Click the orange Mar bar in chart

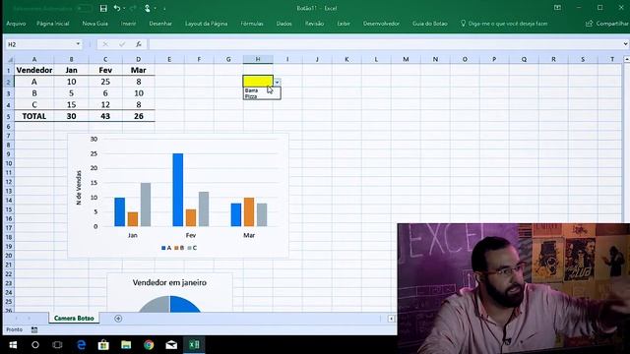click(249, 212)
